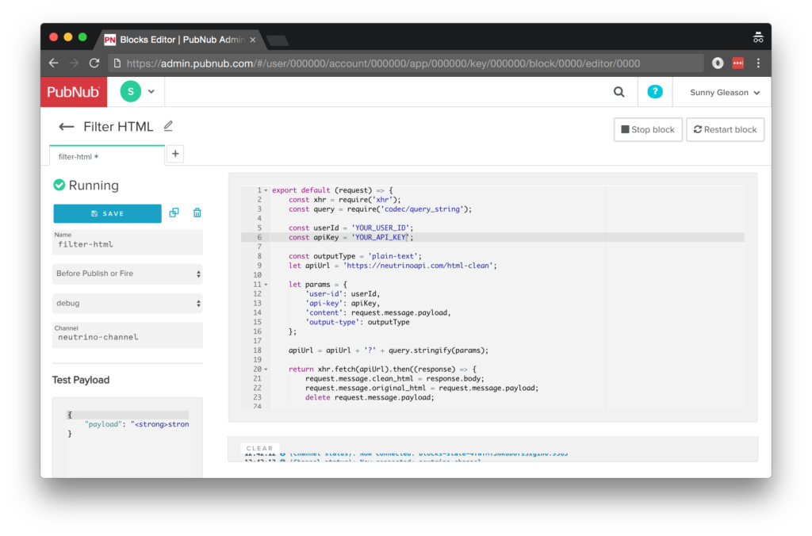Collapse code fold arrow on line 11
The width and height of the screenshot is (812, 536).
[266, 284]
